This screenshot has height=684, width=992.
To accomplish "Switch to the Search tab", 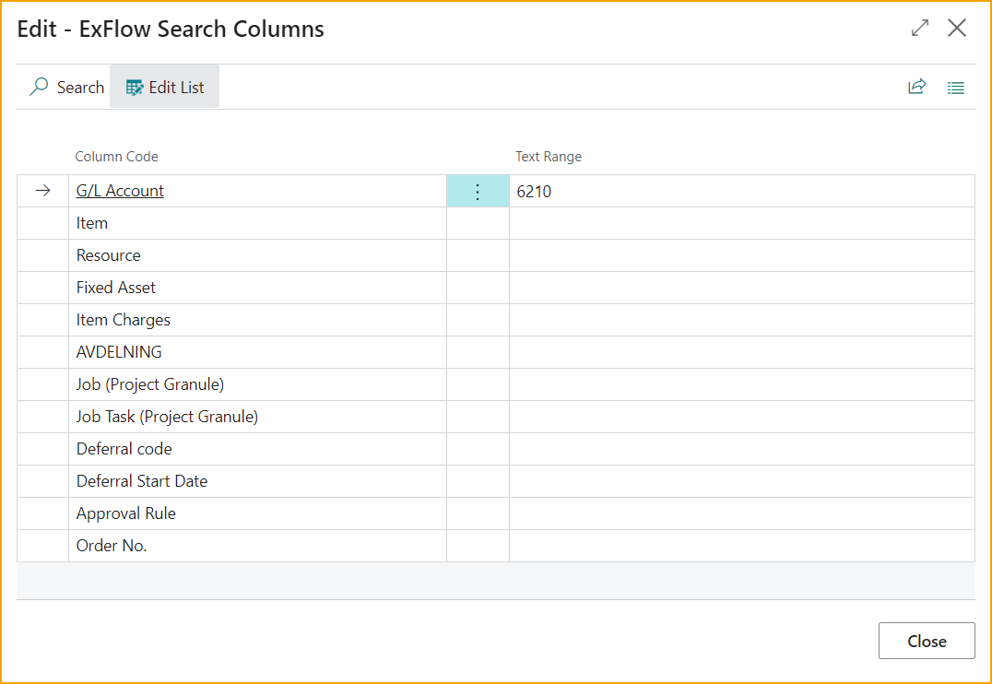I will pos(65,87).
